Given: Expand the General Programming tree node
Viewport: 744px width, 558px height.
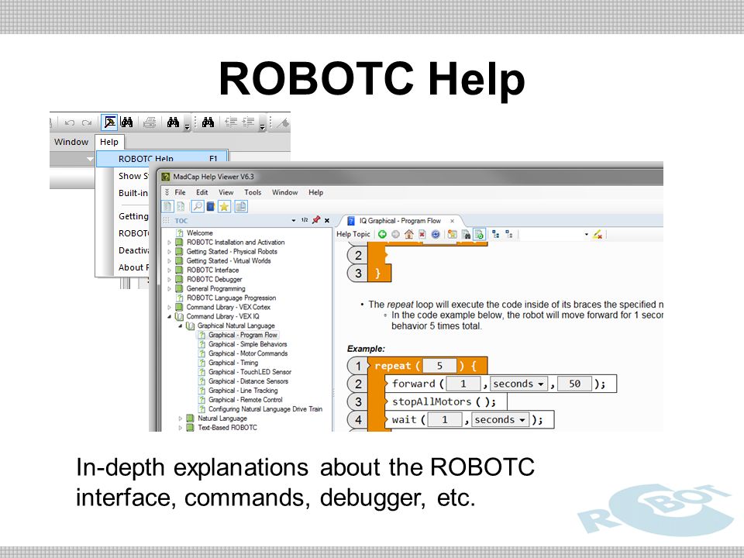Looking at the screenshot, I should (170, 289).
